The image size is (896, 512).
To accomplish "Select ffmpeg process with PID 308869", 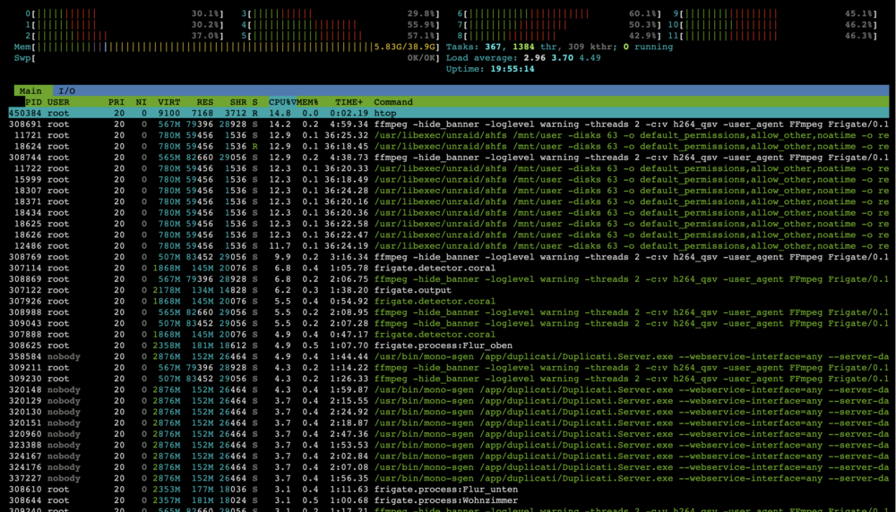I will pyautogui.click(x=449, y=279).
